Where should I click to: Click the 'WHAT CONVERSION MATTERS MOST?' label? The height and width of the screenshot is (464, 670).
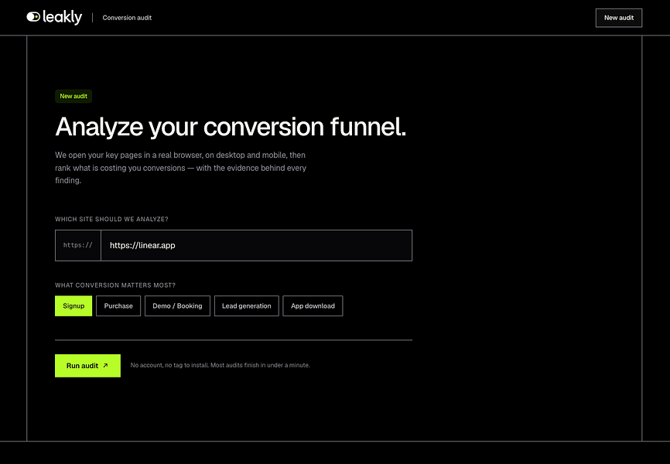[115, 285]
